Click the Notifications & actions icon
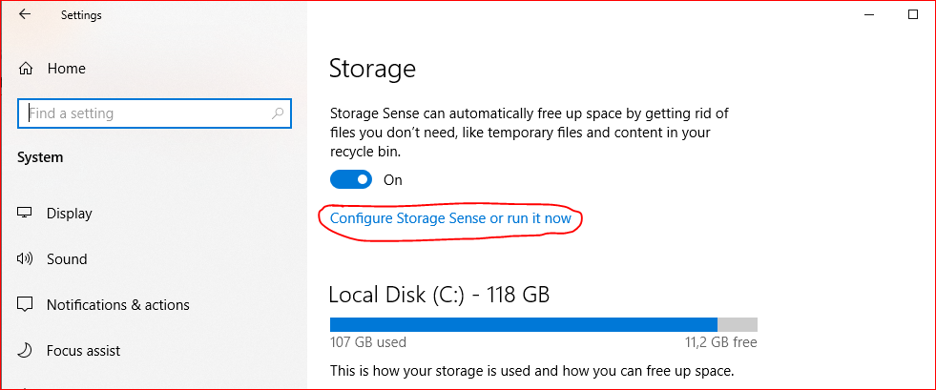Image resolution: width=936 pixels, height=390 pixels. (26, 305)
